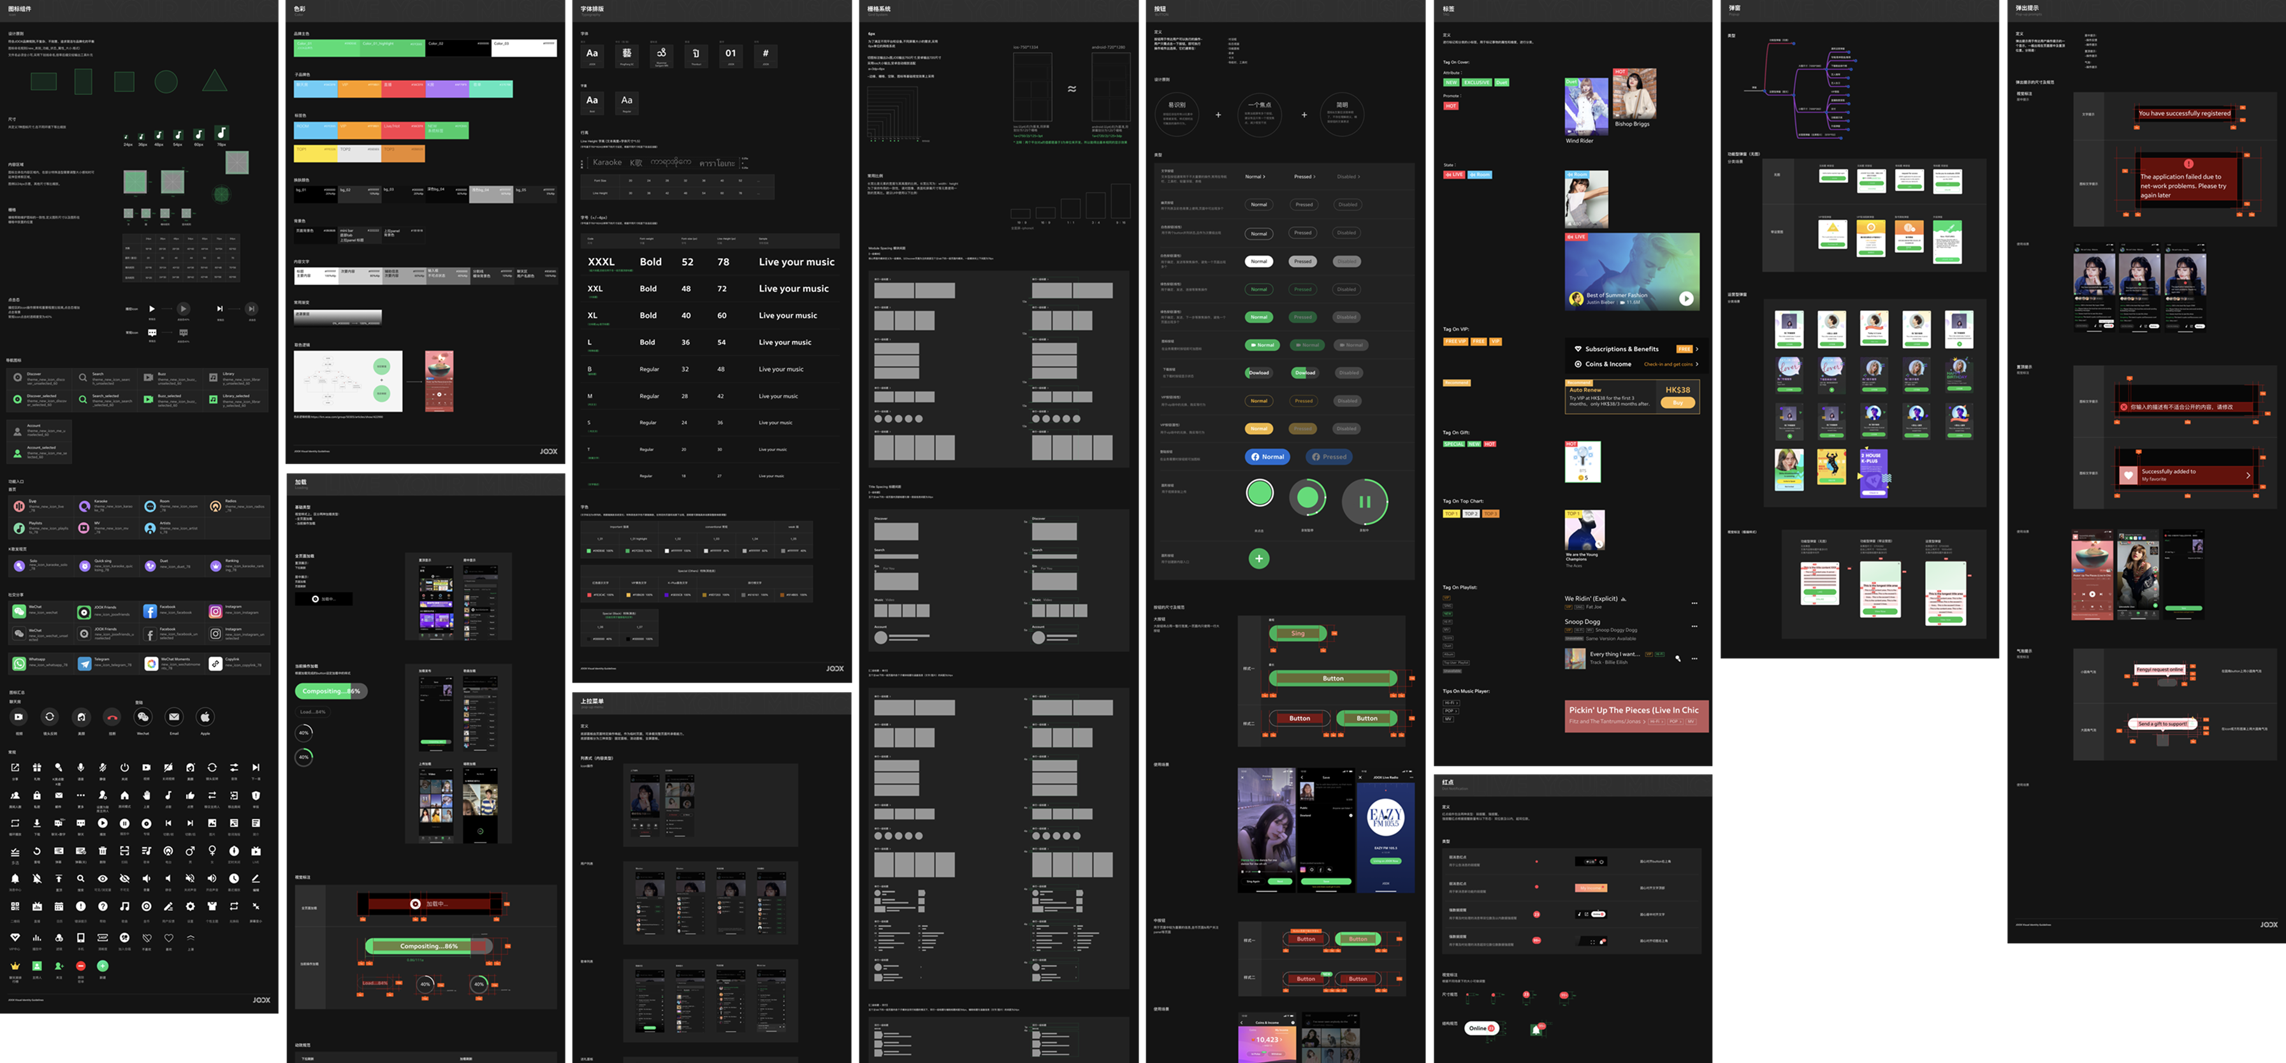
Task: Click the POP tip under Tips On Music Player
Action: click(1450, 711)
